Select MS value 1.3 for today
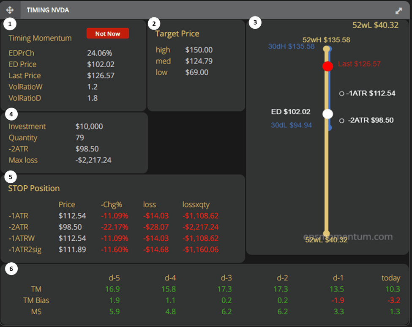 pos(395,312)
